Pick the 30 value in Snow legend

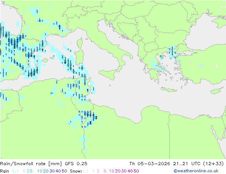(124, 171)
